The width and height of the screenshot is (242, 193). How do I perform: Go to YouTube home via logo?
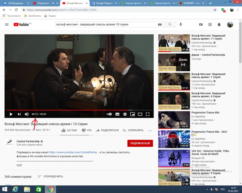coord(21,24)
